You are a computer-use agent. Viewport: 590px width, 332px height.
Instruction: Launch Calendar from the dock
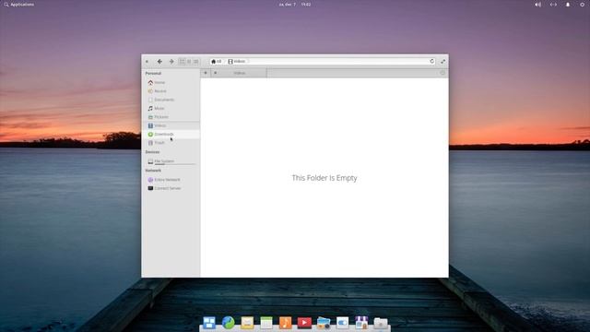pos(266,323)
